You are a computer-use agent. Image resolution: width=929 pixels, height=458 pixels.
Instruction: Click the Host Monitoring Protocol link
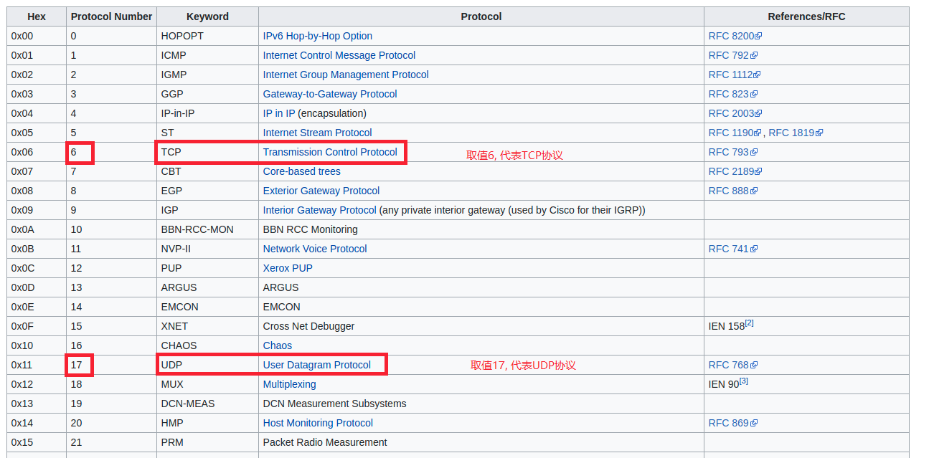click(x=318, y=423)
